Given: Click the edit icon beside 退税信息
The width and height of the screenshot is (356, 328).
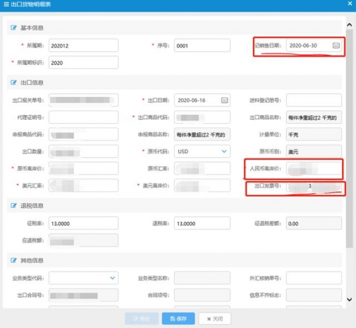Looking at the screenshot, I should coord(14,206).
